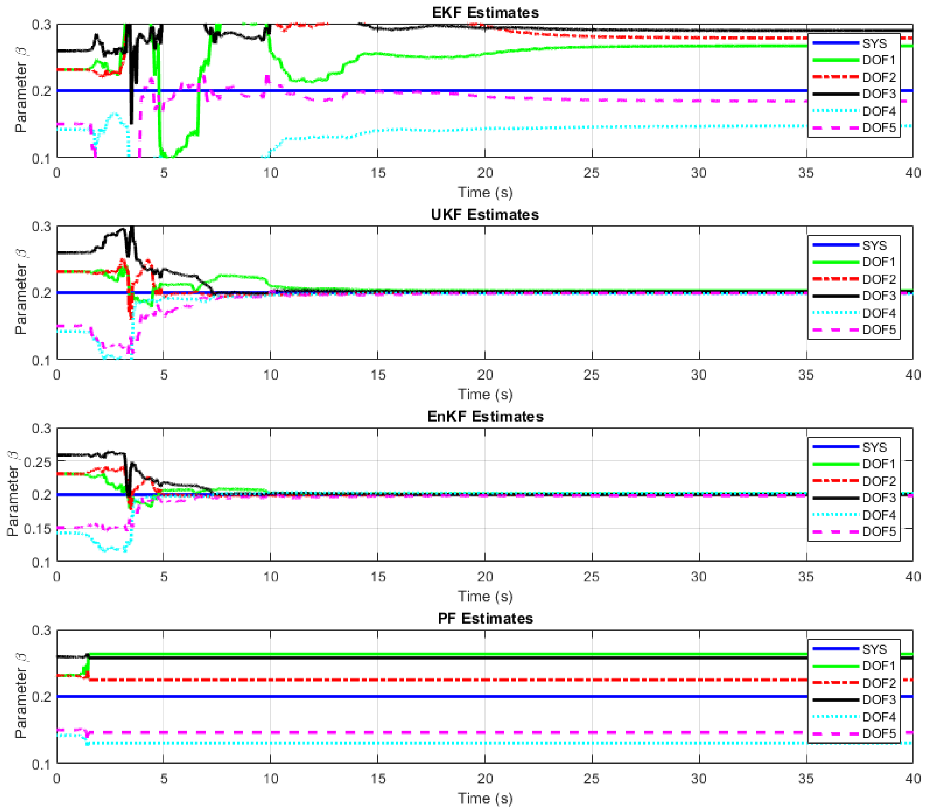
Task: Click the 20 x-axis tick under UKF plot
Action: 484,375
